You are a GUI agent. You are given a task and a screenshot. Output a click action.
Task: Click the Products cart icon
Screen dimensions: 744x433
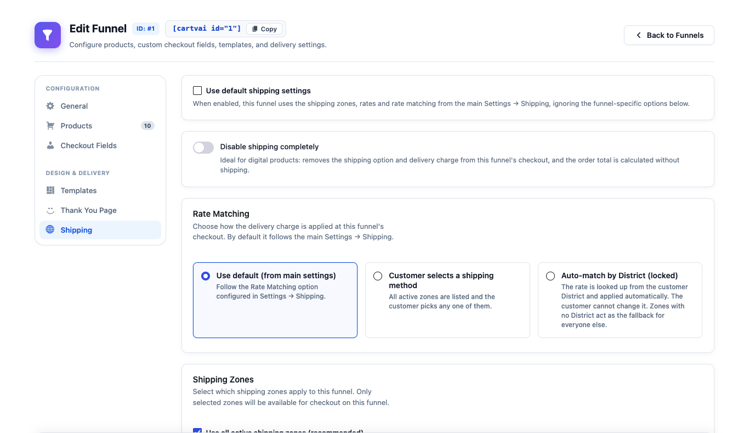(50, 126)
